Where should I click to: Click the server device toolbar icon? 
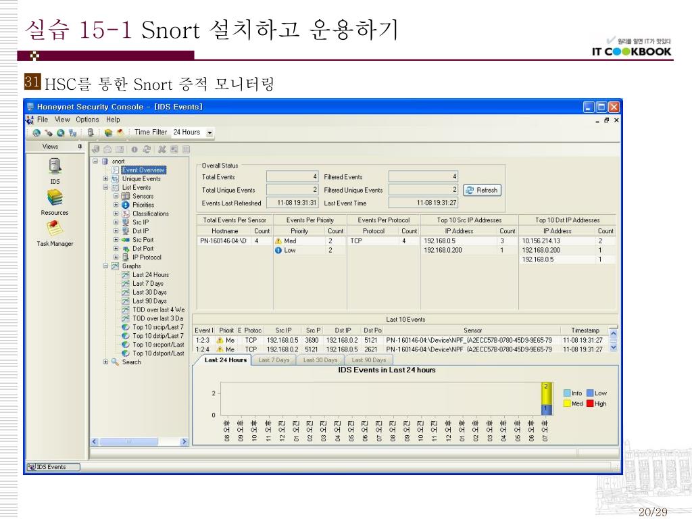[91, 132]
